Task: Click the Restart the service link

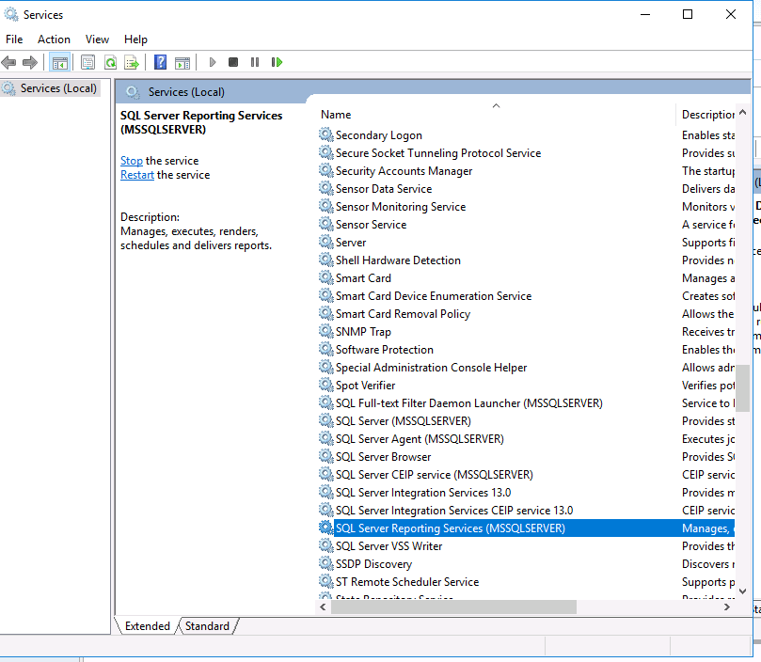Action: (x=137, y=175)
